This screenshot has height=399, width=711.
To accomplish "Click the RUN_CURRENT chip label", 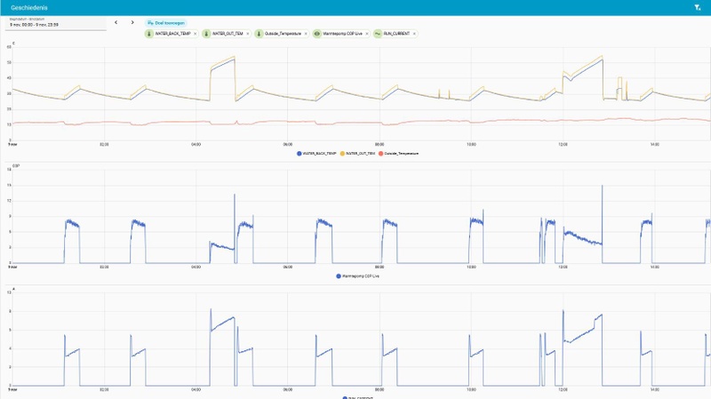I will pyautogui.click(x=396, y=34).
